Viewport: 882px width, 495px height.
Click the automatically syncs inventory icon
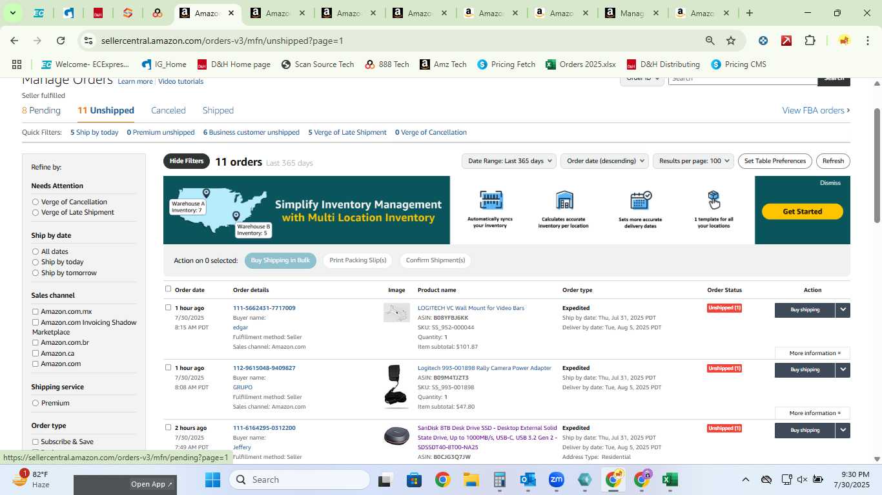point(491,200)
